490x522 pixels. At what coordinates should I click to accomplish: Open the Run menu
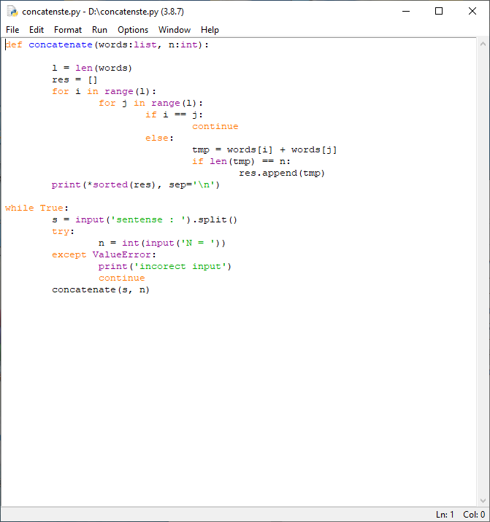point(99,30)
